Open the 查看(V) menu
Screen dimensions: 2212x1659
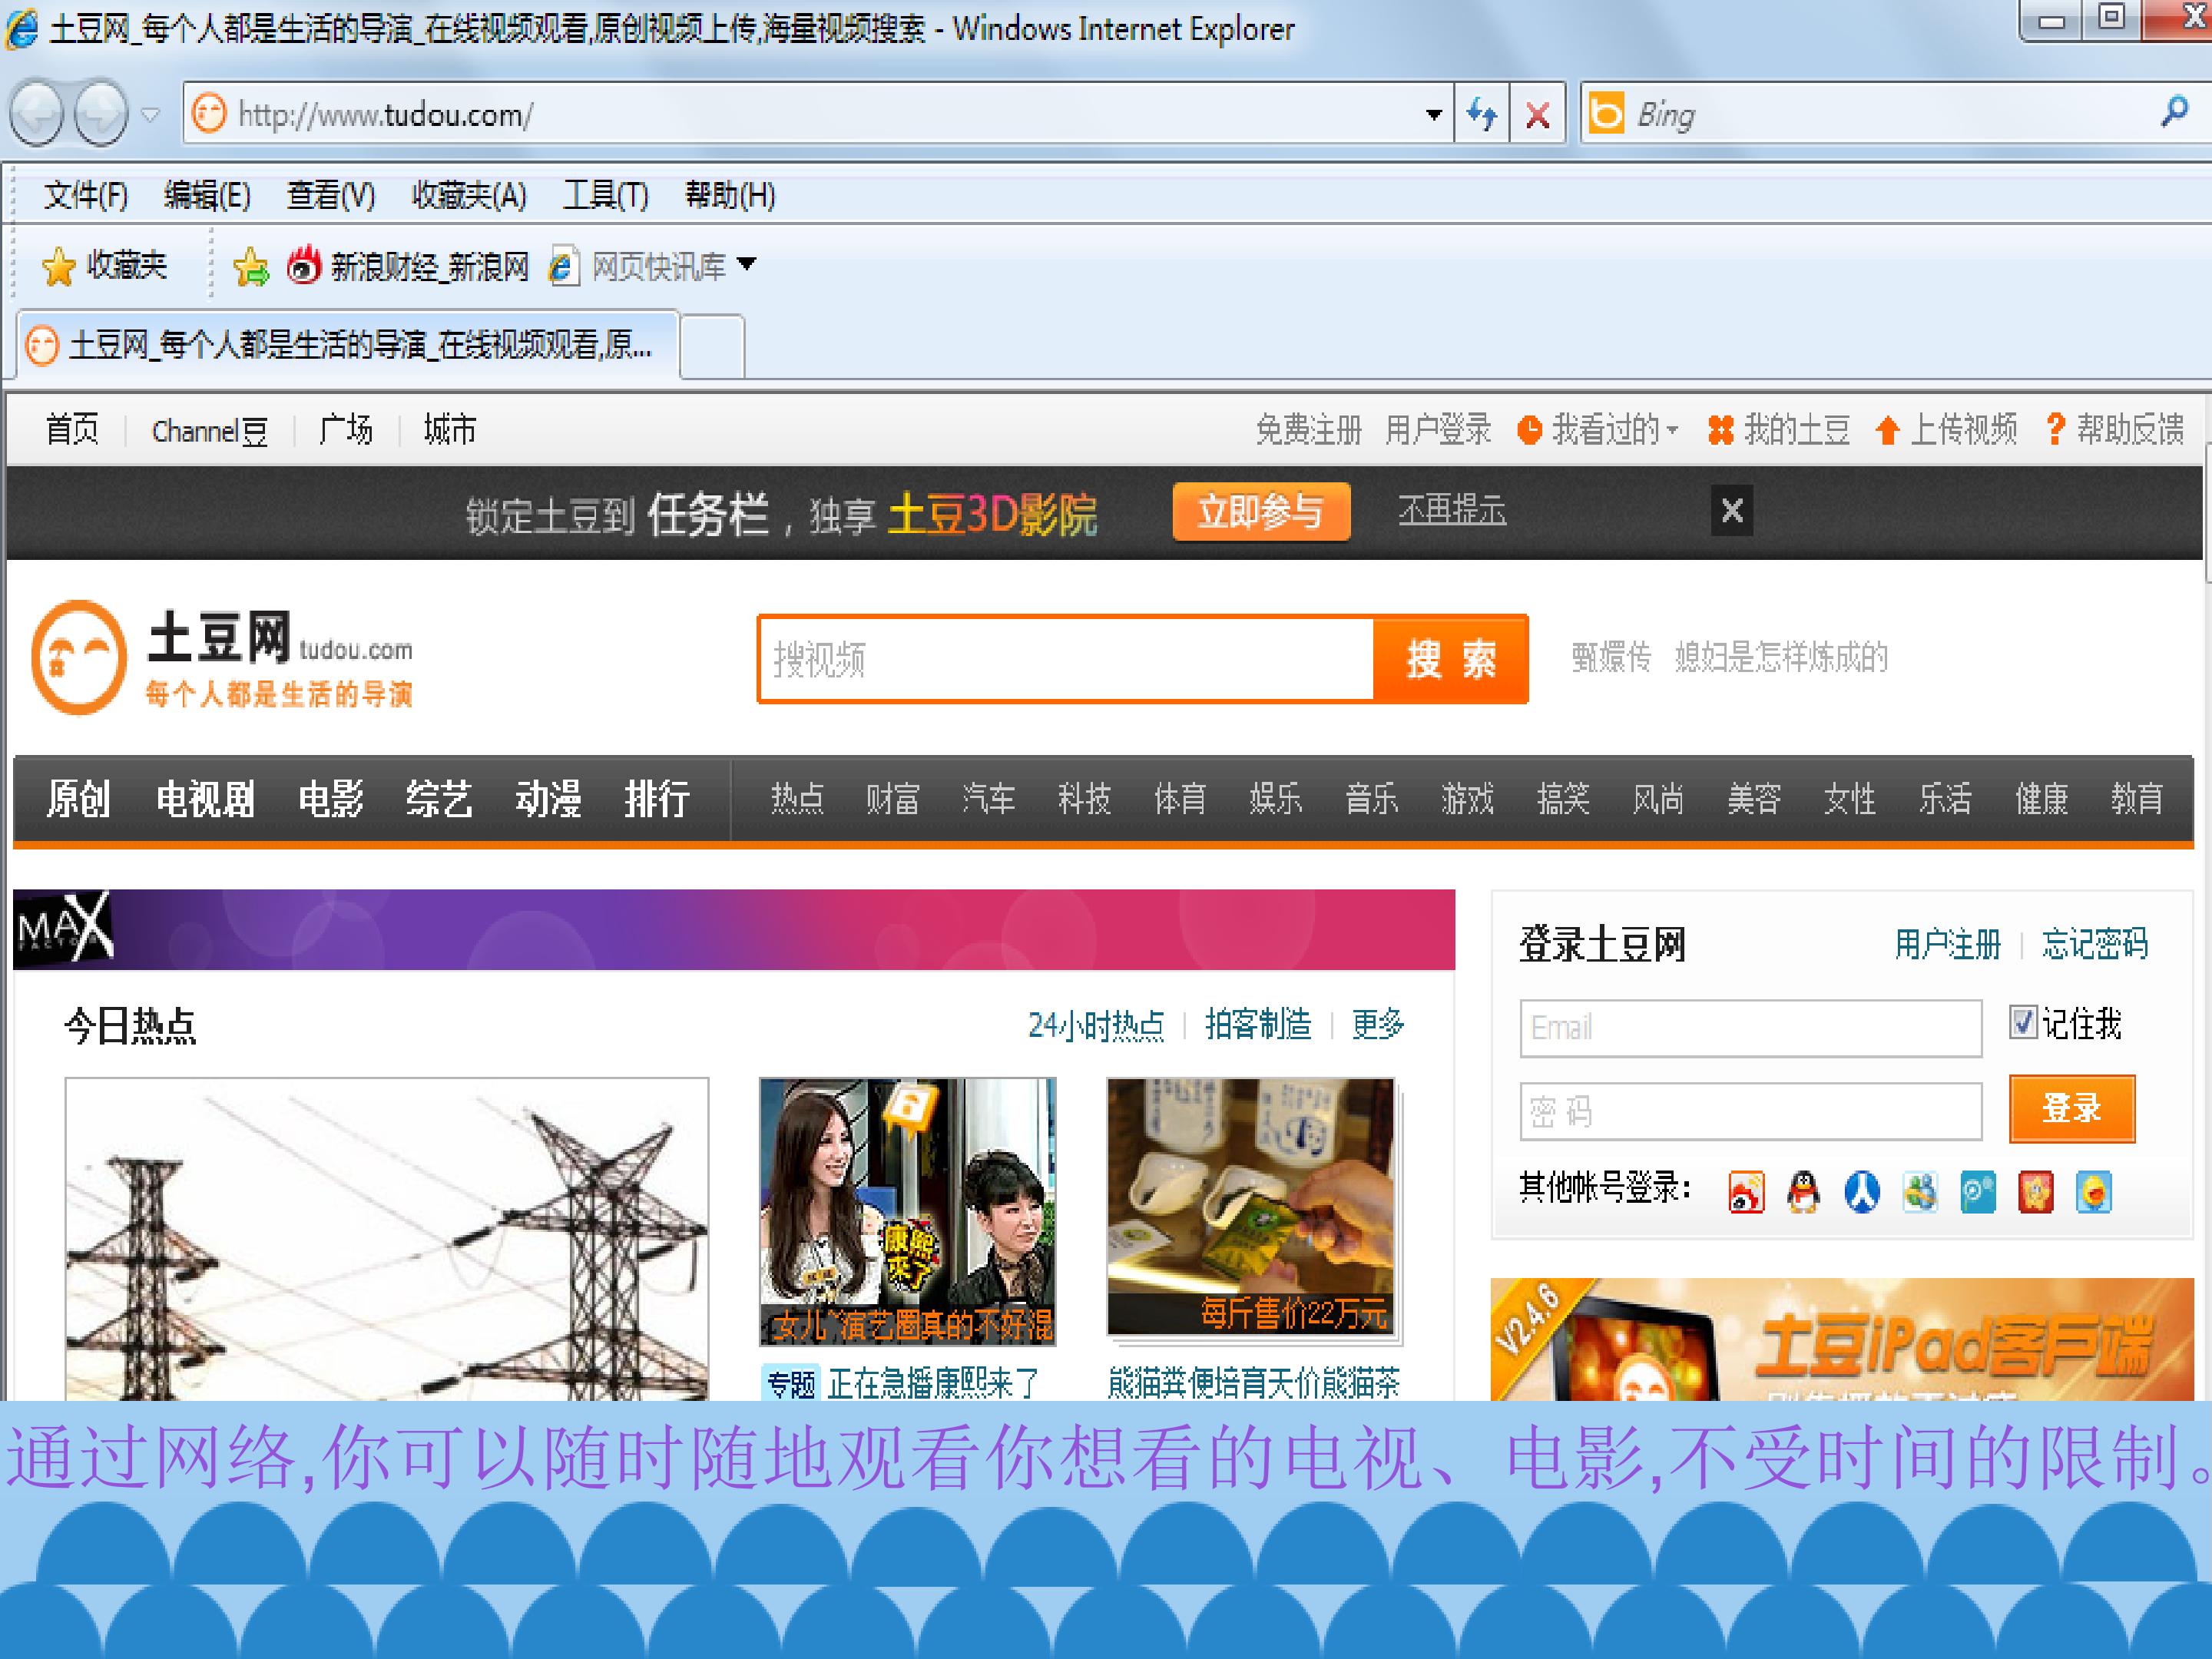click(x=330, y=195)
